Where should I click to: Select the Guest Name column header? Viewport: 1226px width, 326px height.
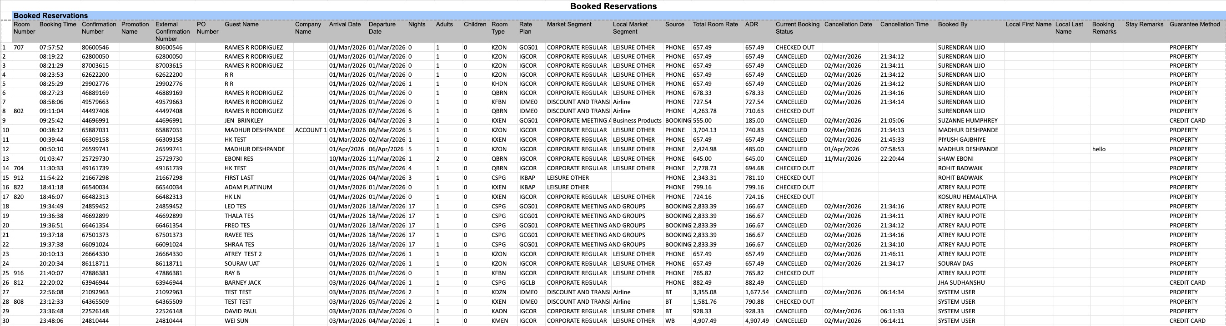(x=241, y=24)
